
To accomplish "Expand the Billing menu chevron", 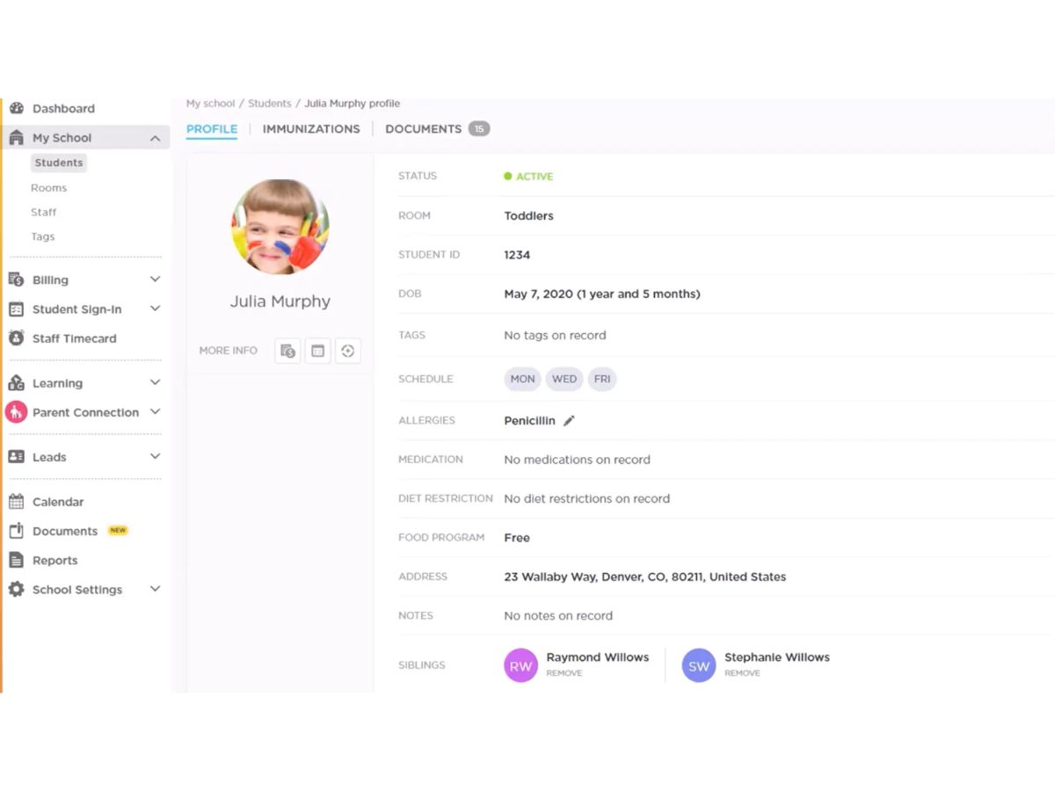I will [x=155, y=279].
